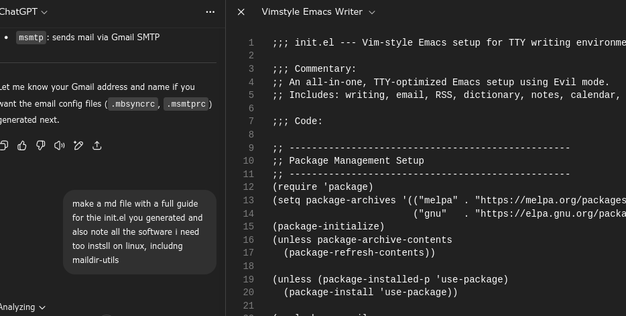Image resolution: width=626 pixels, height=316 pixels.
Task: Click the Commentary comment on line 3
Action: 314,69
